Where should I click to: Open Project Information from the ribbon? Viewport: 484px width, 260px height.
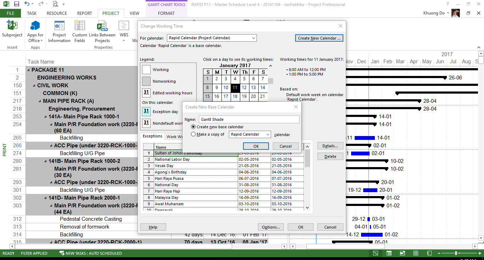pos(59,26)
